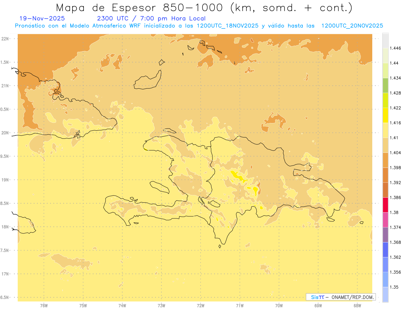The width and height of the screenshot is (401, 310).
Task: Click the colorbar value "1.392"
Action: tap(395, 183)
